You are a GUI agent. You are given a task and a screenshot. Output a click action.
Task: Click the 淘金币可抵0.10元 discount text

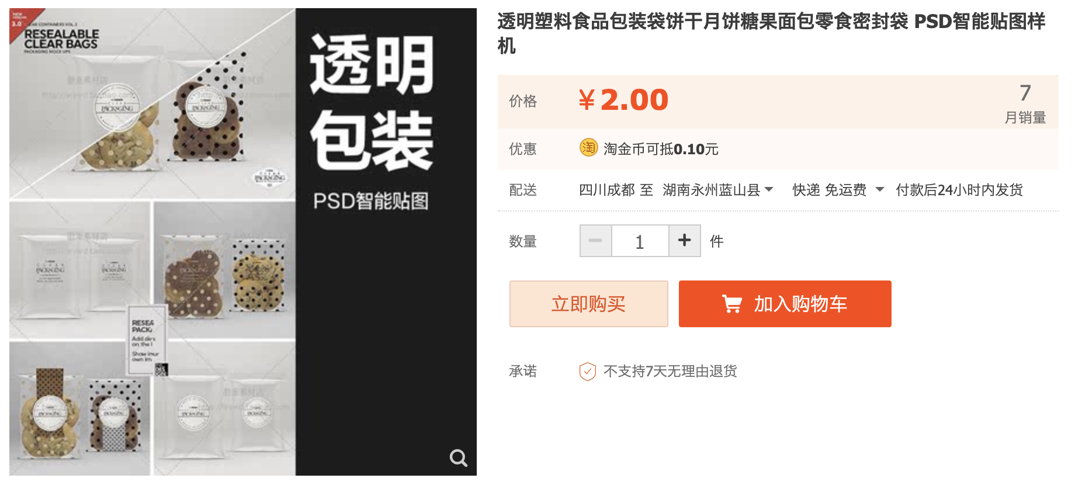coord(661,149)
